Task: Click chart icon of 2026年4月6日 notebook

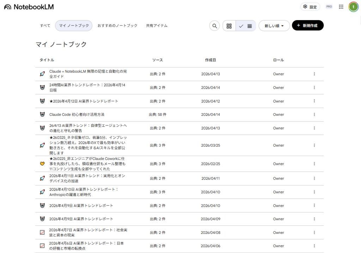Action: point(42,246)
